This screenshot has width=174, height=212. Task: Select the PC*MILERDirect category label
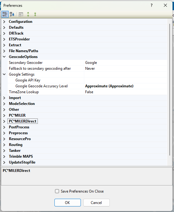(x=23, y=121)
